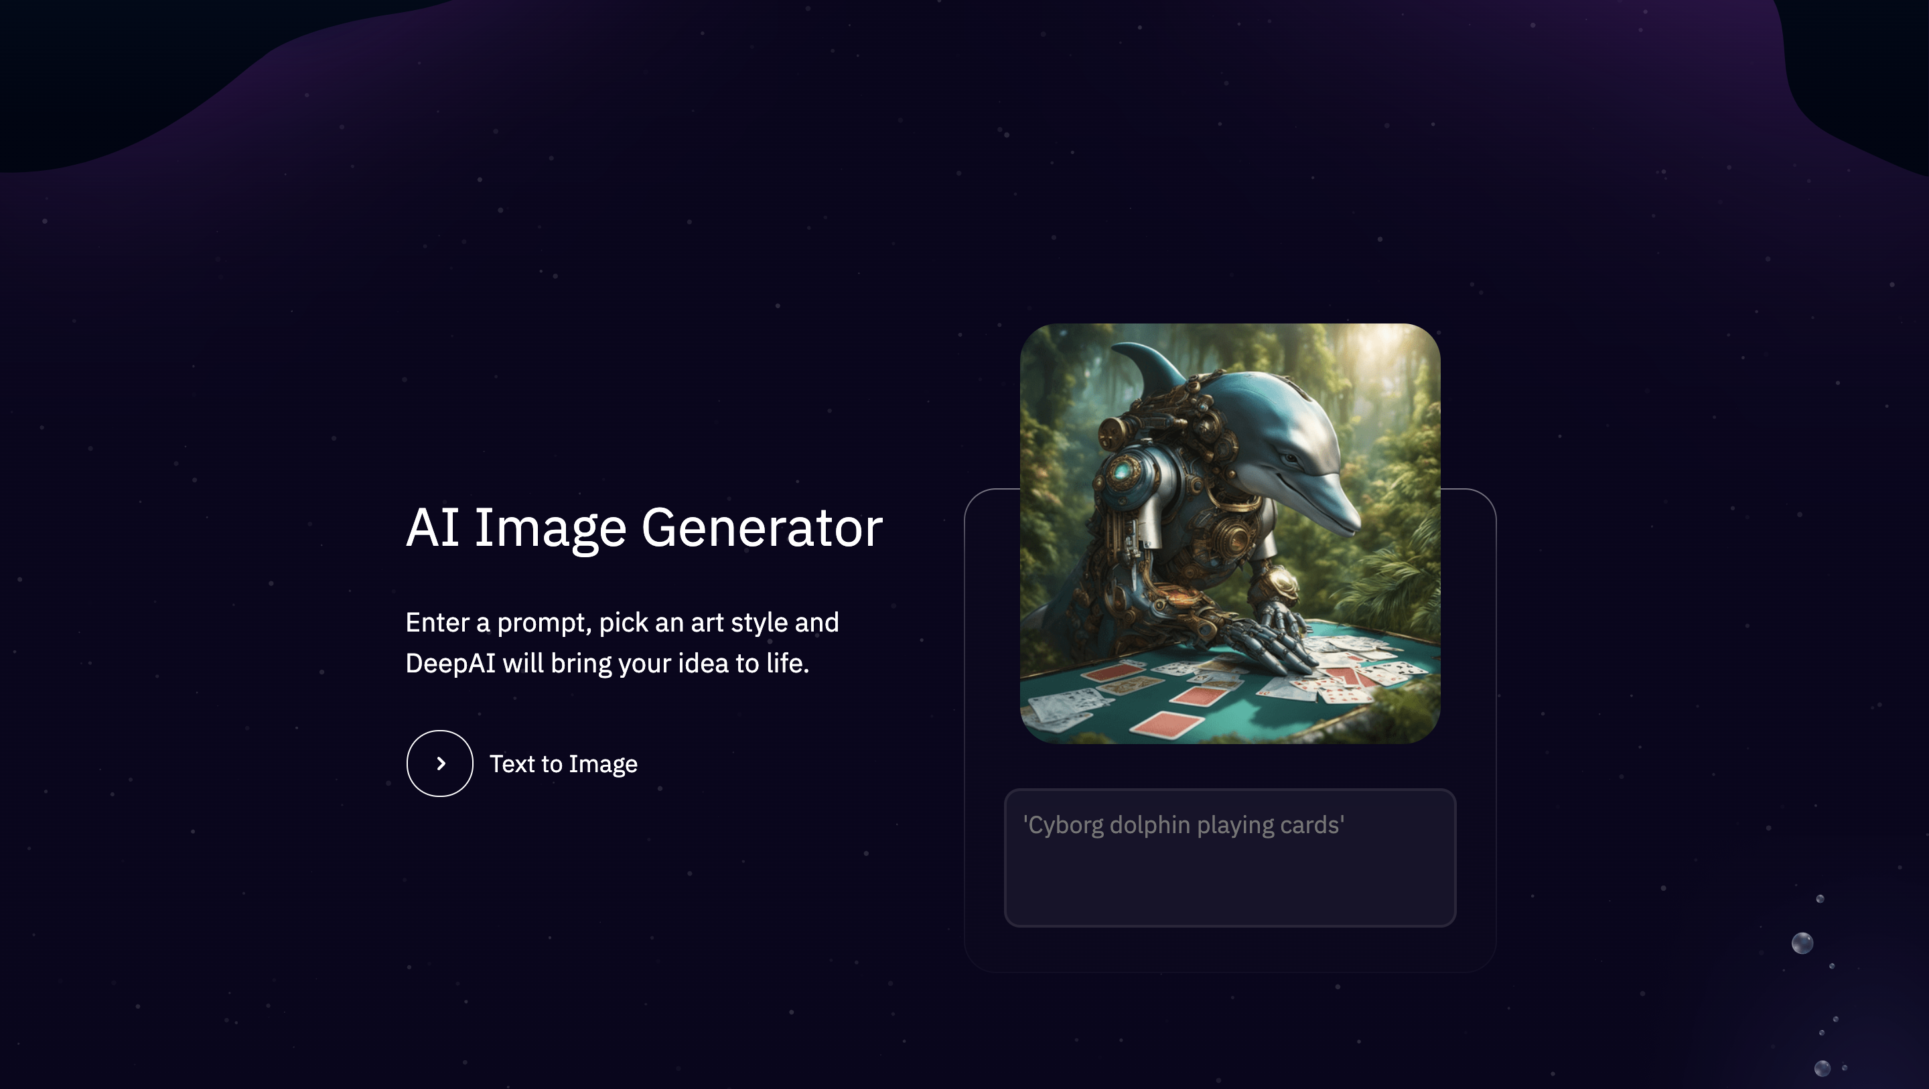Click the large floating bubble in the corner
Viewport: 1929px width, 1089px height.
click(1802, 943)
